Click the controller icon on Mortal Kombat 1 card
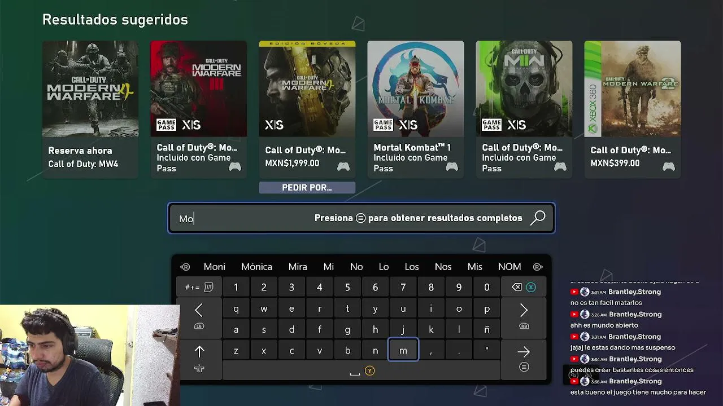Viewport: 723px width, 406px height. tap(451, 166)
